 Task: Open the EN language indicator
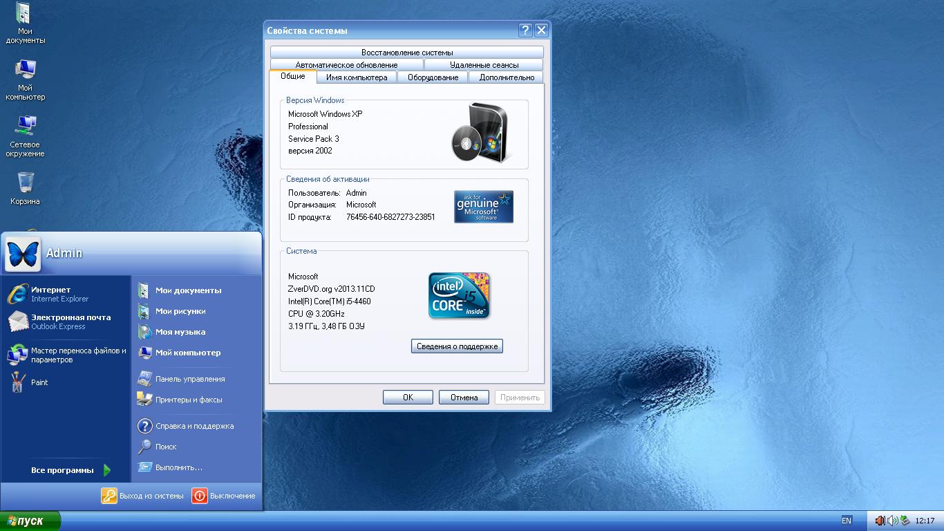847,521
